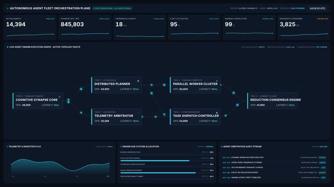Screen dimensions: 334x187
Task: Select the Consensus Arbitration Bus row
Action: pyautogui.click(x=167, y=165)
